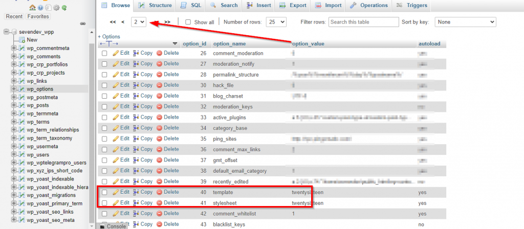Click the Favorites button
The image size is (524, 229).
pos(38,16)
